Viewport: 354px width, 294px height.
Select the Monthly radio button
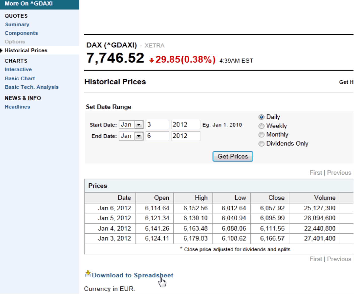pyautogui.click(x=261, y=135)
